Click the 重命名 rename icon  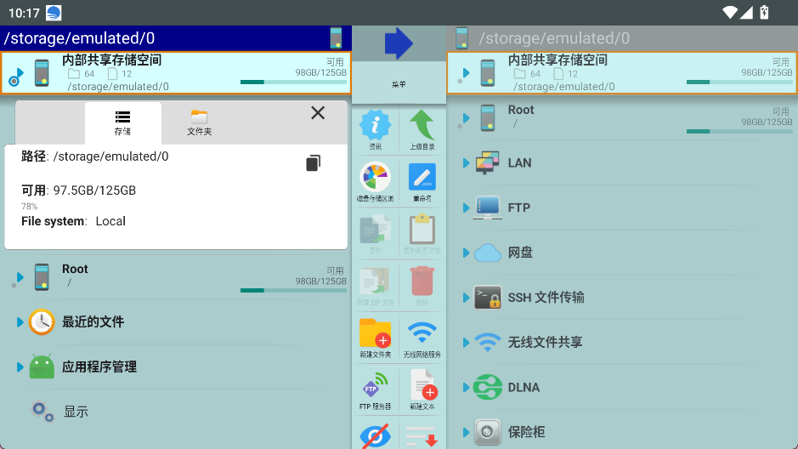[422, 179]
